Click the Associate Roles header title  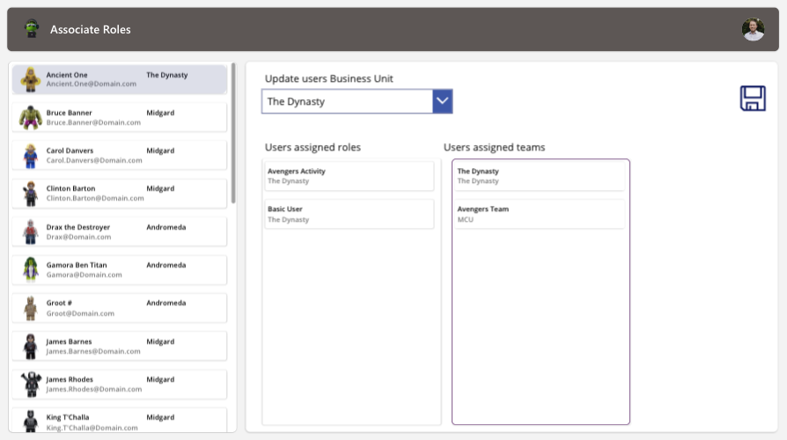pyautogui.click(x=91, y=30)
